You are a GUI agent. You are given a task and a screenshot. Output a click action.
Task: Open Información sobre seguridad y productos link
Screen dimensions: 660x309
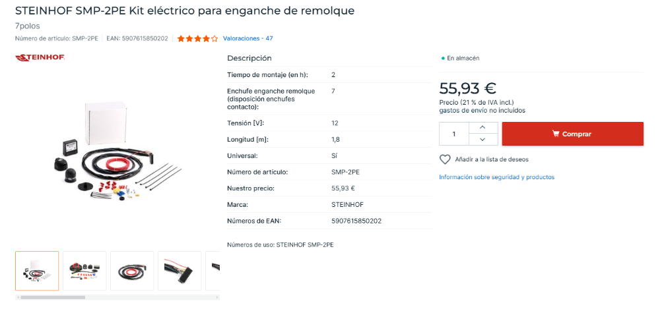(496, 177)
